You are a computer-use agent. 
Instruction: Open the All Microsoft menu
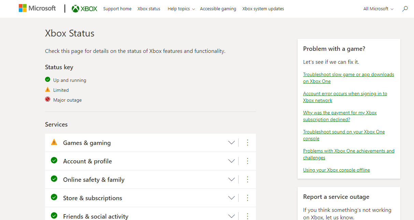[378, 9]
